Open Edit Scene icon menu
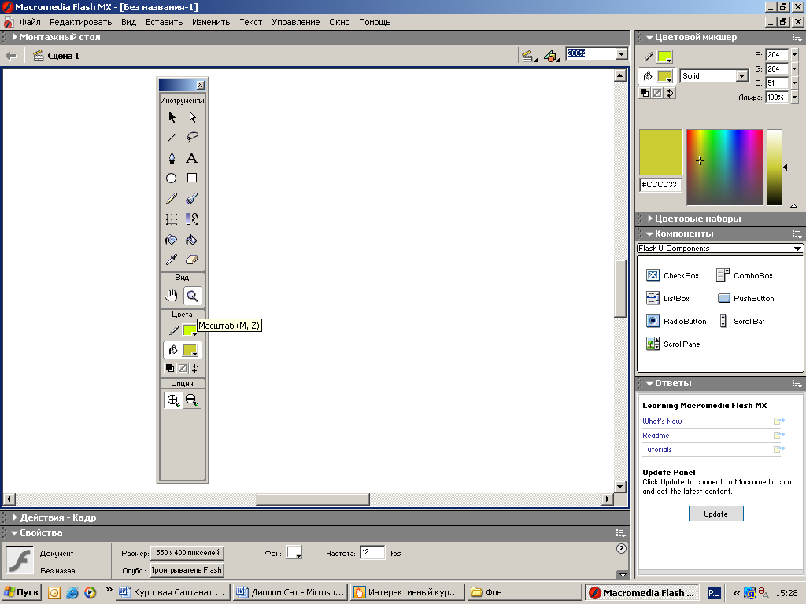The height and width of the screenshot is (604, 806). 528,56
